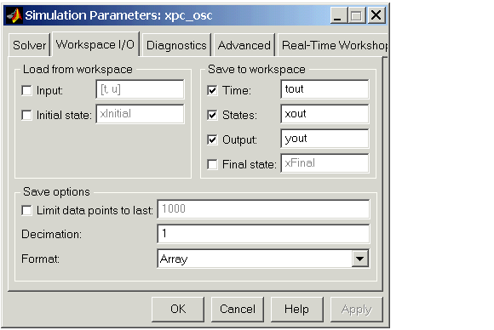Toggle Limit data points to last
The width and height of the screenshot is (494, 330).
(x=26, y=210)
